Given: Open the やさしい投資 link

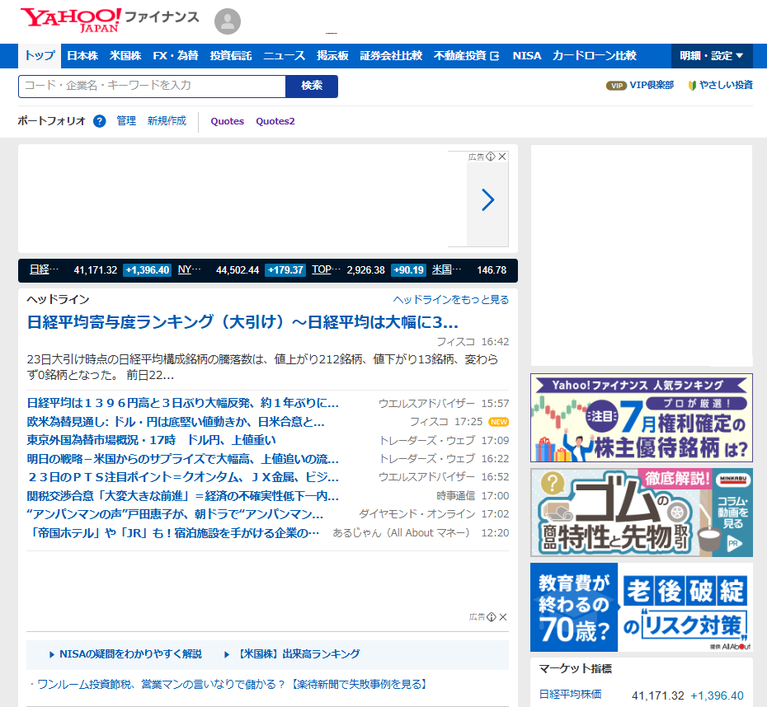Looking at the screenshot, I should tap(726, 86).
